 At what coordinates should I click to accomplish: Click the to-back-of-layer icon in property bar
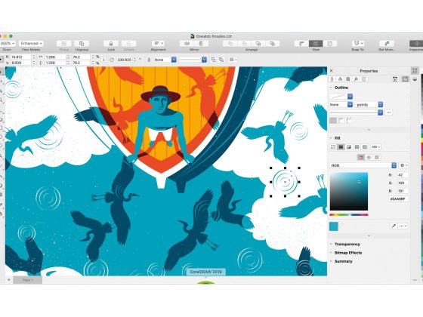pos(221,60)
